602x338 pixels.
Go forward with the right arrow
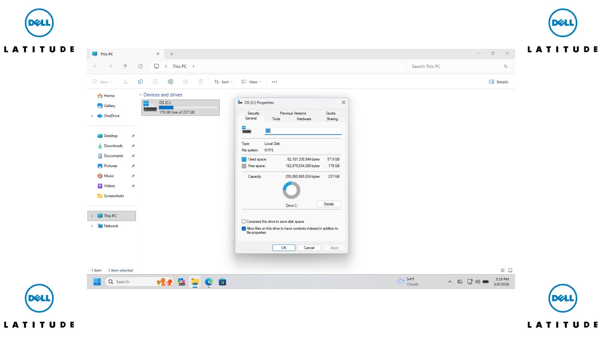[x=110, y=66]
